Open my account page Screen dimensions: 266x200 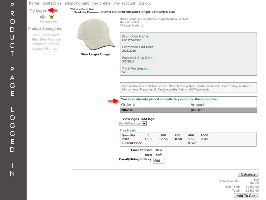tap(125, 3)
